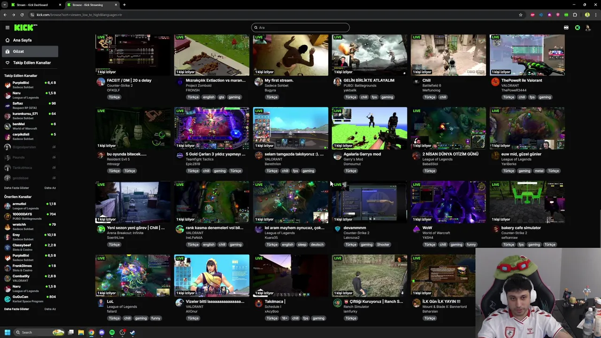Click the ThePoweR3444 channel avatar
Image resolution: width=601 pixels, height=338 pixels.
(x=495, y=82)
